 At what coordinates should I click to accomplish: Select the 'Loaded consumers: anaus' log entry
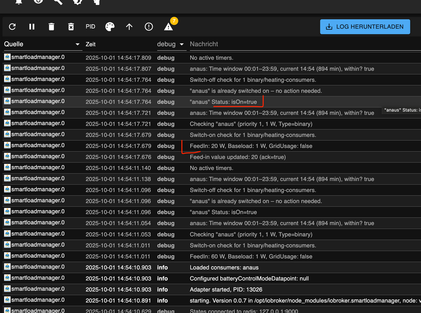tap(224, 267)
